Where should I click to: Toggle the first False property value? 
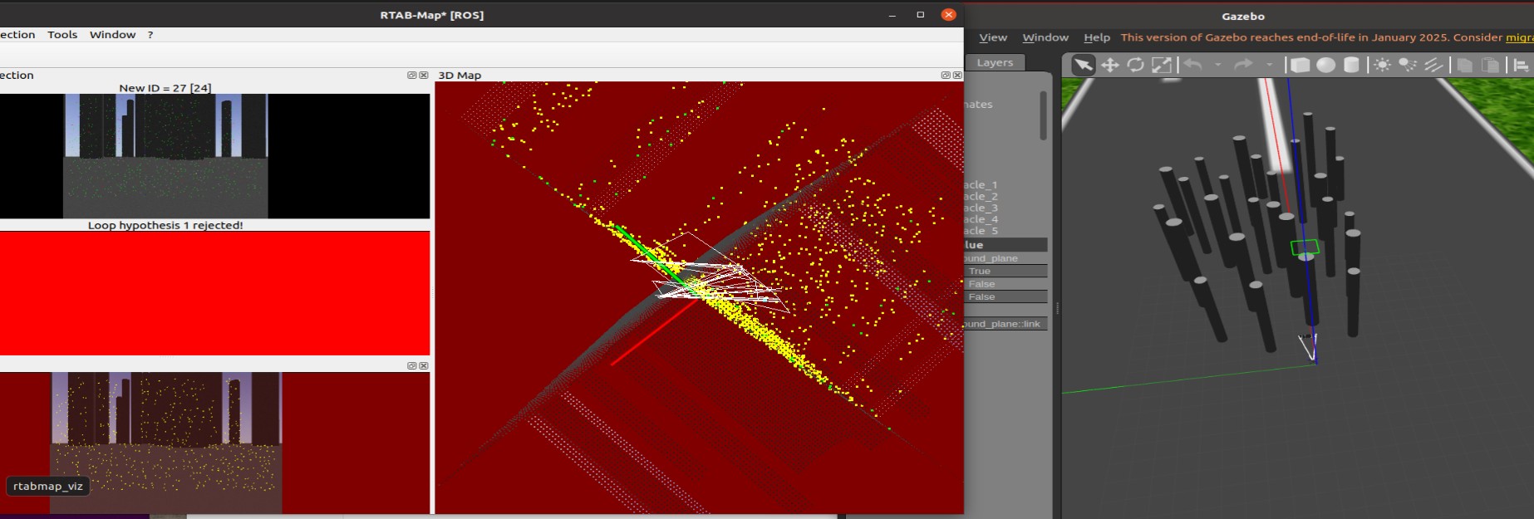(1005, 284)
